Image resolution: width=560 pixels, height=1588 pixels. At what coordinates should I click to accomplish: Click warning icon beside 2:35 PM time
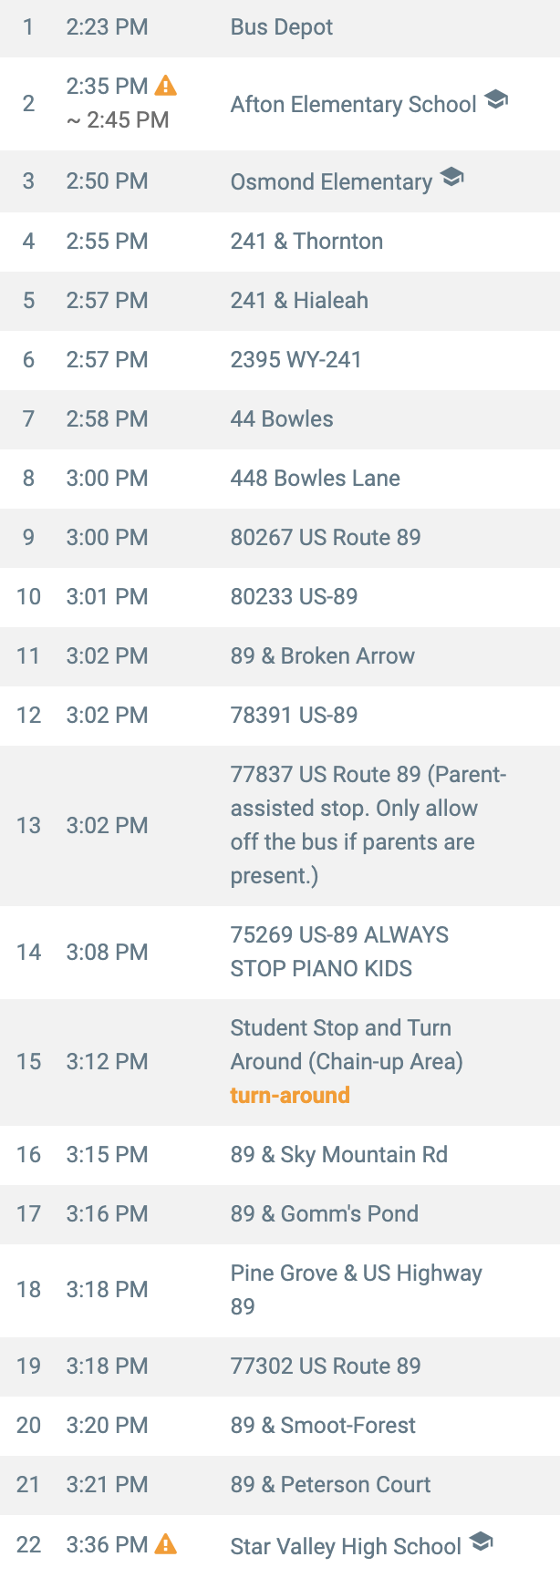[166, 86]
